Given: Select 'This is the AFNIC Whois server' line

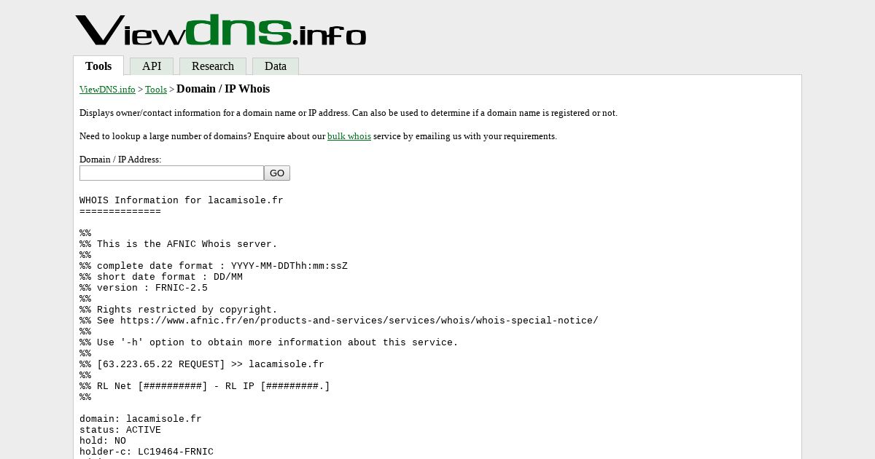Looking at the screenshot, I should point(179,244).
